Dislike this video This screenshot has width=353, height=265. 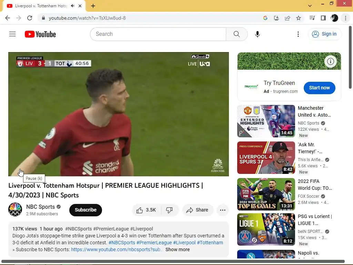[x=170, y=210]
